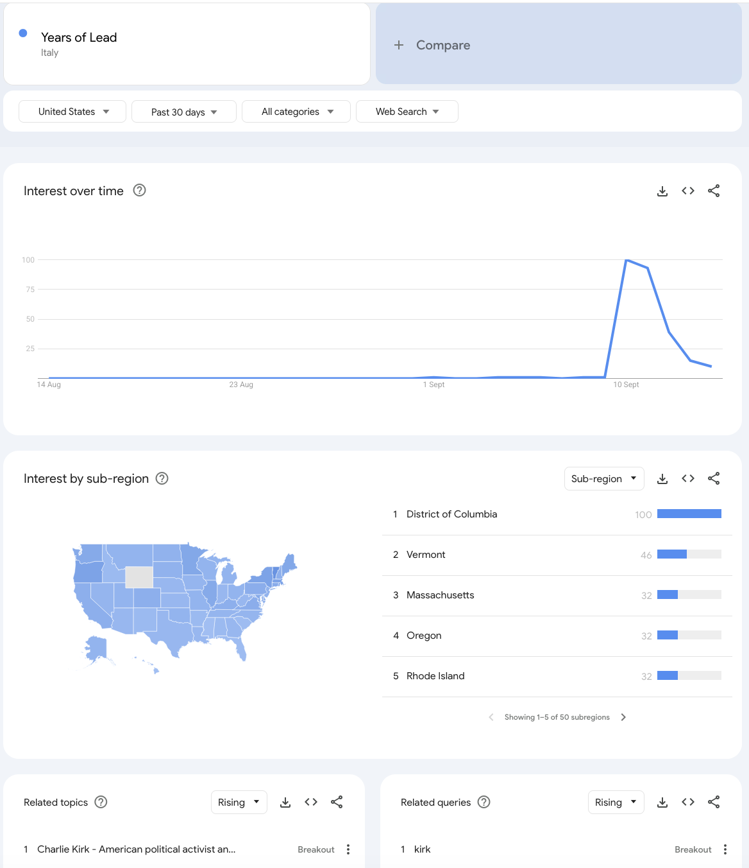Embed the Related topics widget

click(x=311, y=802)
